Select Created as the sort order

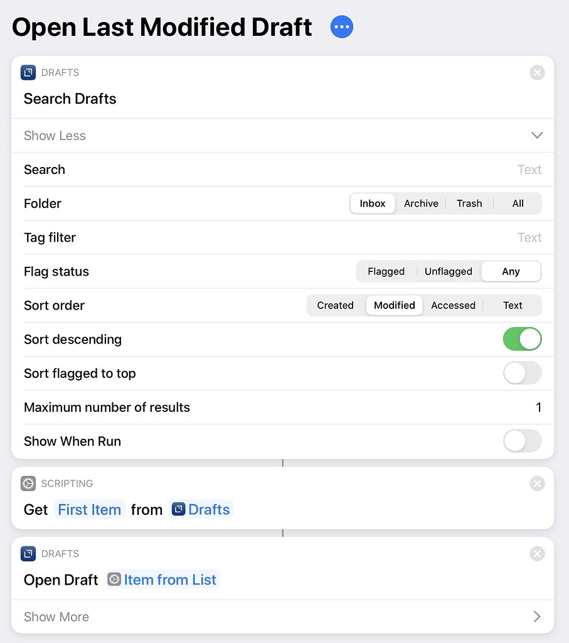(x=335, y=305)
